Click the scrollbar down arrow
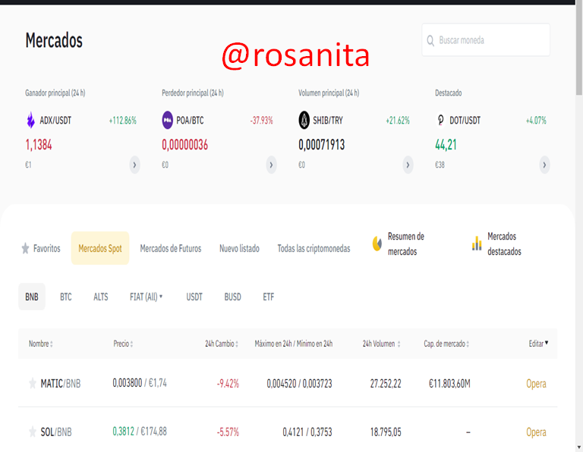Screen dimensions: 583x452 click(579, 447)
